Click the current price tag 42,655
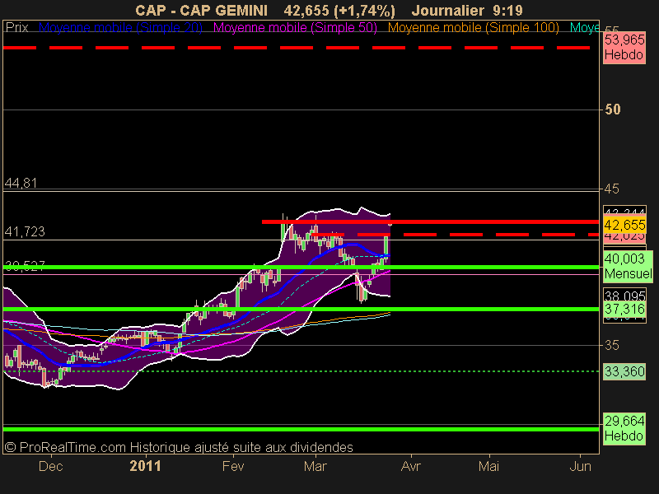This screenshot has width=659, height=494. (x=624, y=225)
